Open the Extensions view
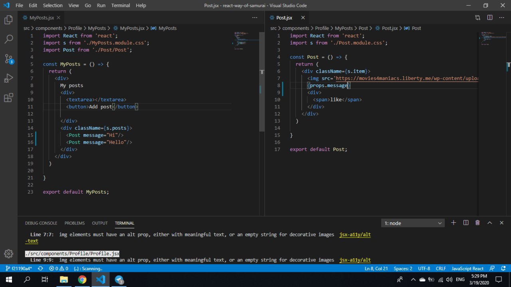The image size is (511, 287). pos(8,98)
